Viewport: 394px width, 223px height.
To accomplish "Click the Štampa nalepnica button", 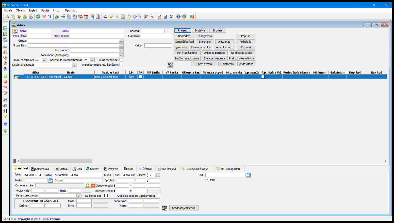I will (x=214, y=58).
